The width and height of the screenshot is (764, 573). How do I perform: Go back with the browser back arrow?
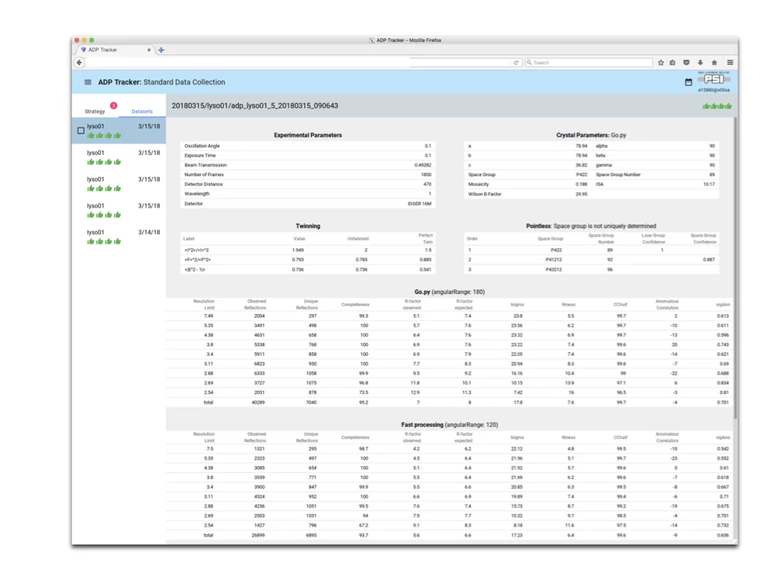coord(79,62)
